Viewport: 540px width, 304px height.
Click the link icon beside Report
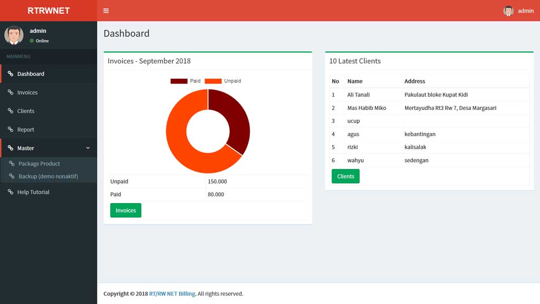coord(11,129)
